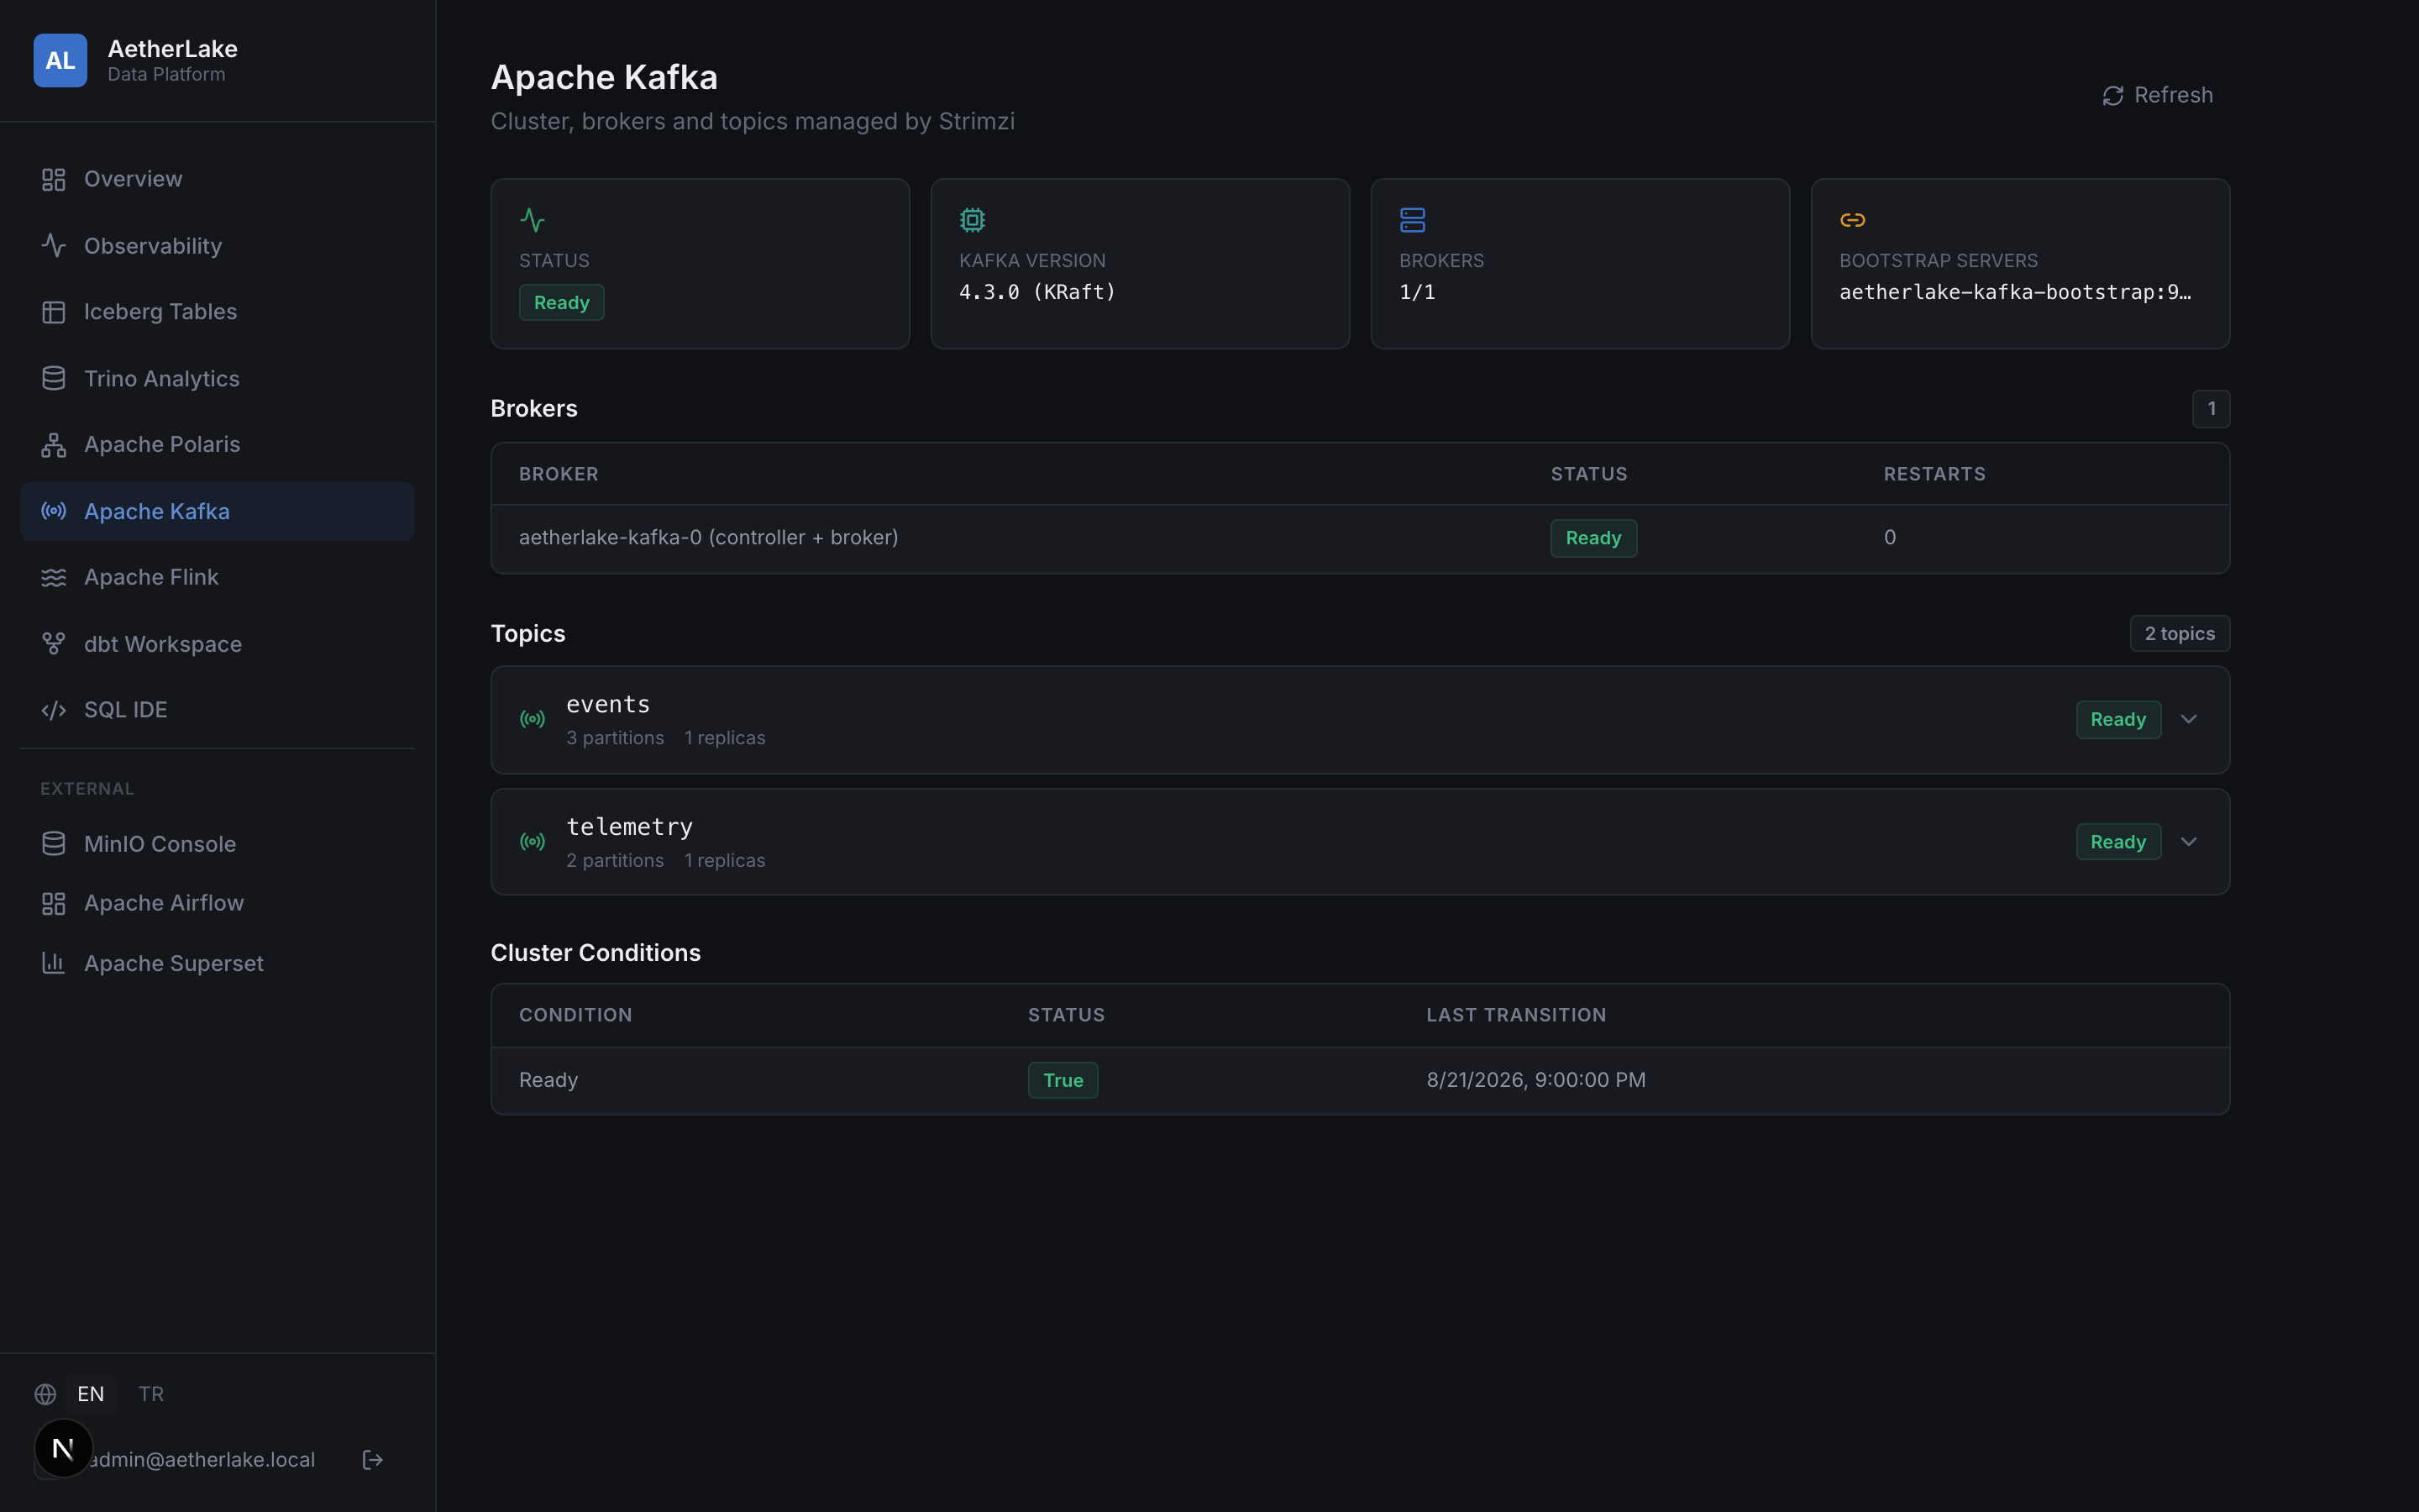Open Iceberg Tables page
Image resolution: width=2419 pixels, height=1512 pixels.
217,312
